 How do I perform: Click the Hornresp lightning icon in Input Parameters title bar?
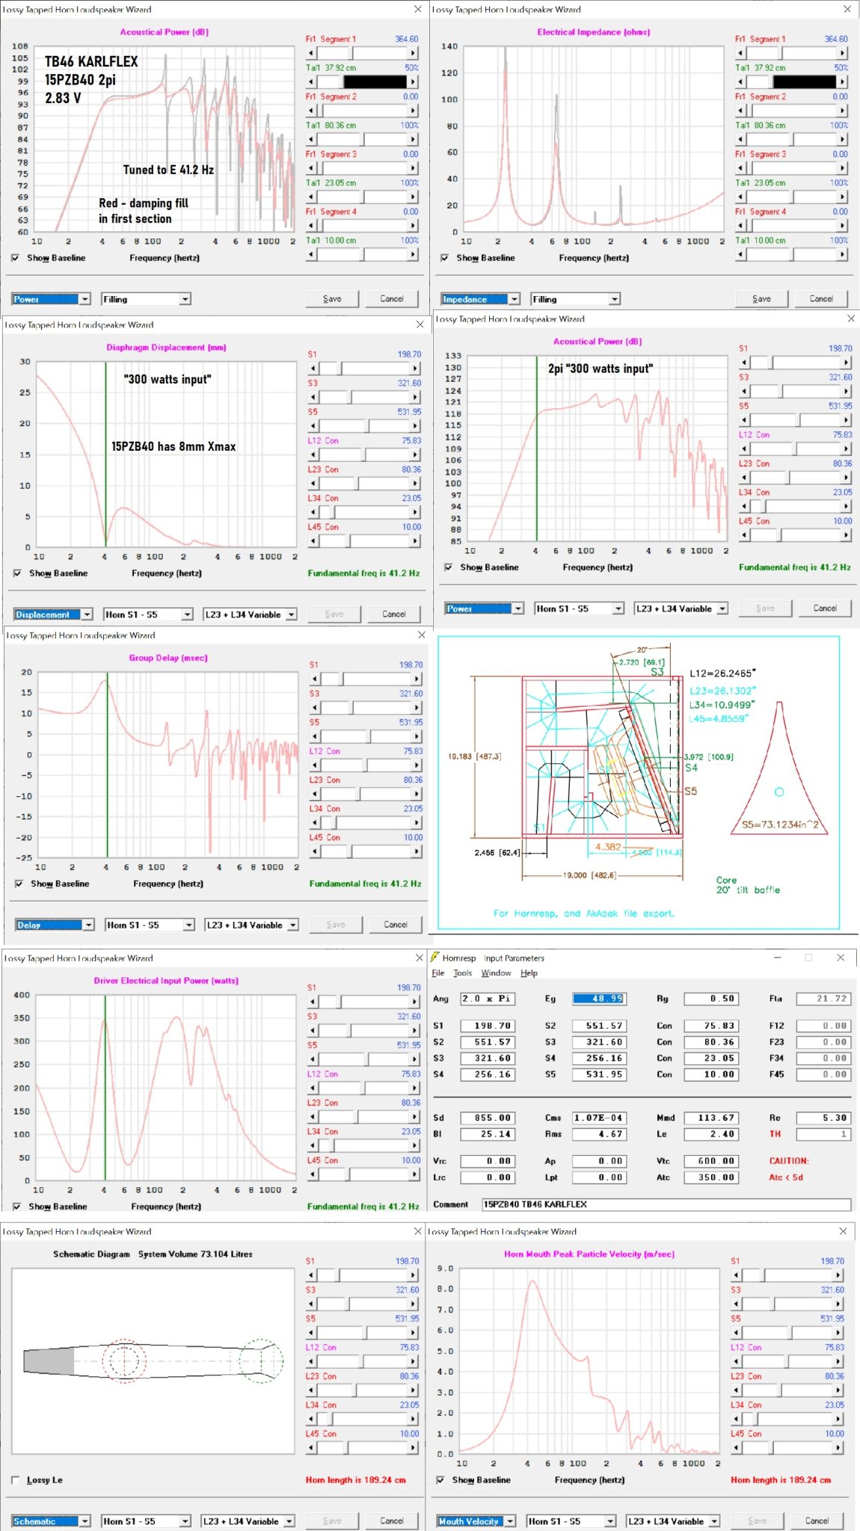[x=434, y=957]
